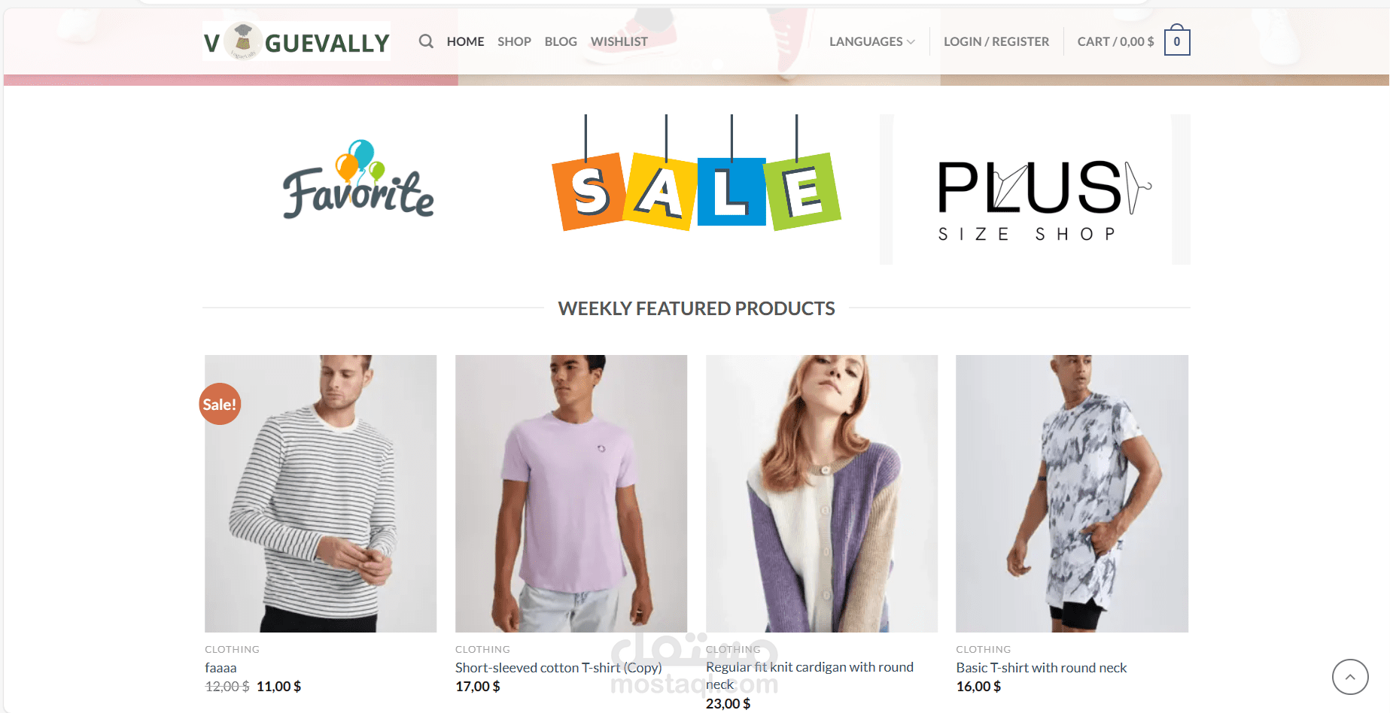The height and width of the screenshot is (713, 1390).
Task: Open the Favorite balloons banner
Action: coord(358,181)
